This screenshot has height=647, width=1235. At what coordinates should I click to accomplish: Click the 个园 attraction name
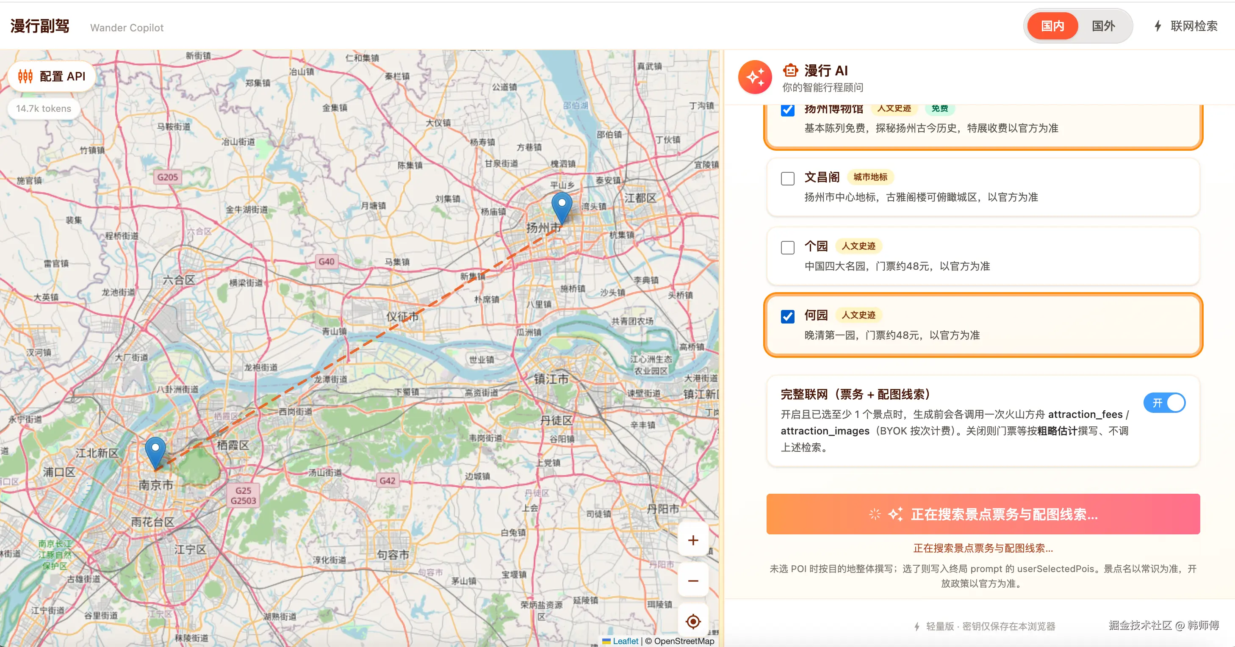[816, 246]
